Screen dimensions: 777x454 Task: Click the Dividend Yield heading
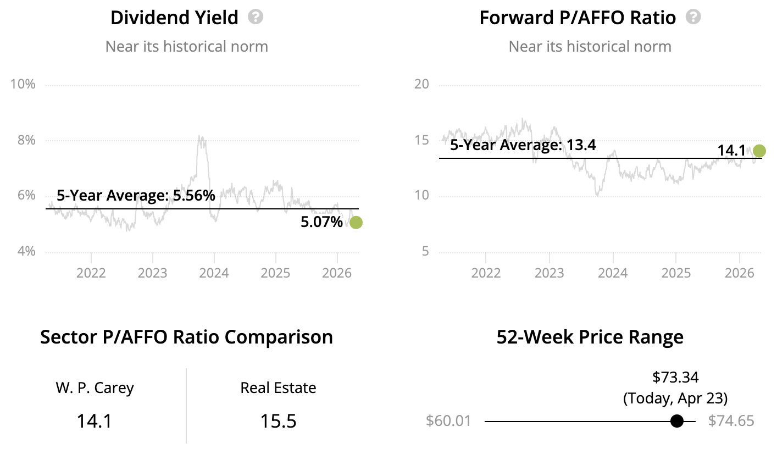174,18
